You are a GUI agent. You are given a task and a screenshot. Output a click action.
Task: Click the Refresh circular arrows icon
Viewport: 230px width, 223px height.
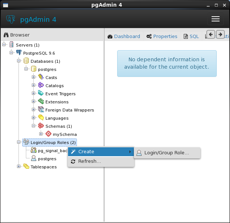tap(73, 161)
